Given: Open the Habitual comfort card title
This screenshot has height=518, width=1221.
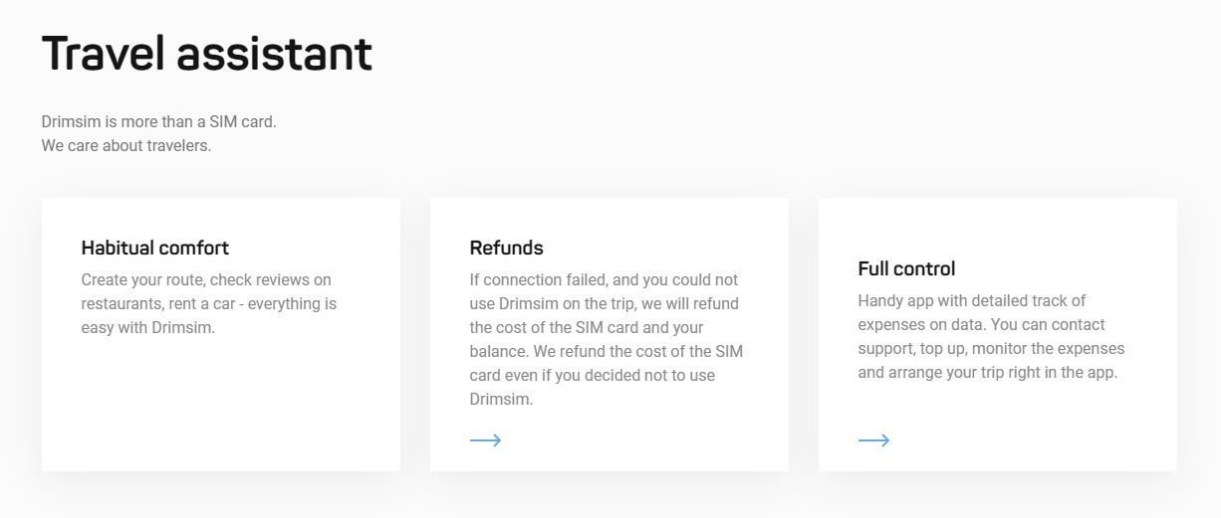Looking at the screenshot, I should point(155,248).
